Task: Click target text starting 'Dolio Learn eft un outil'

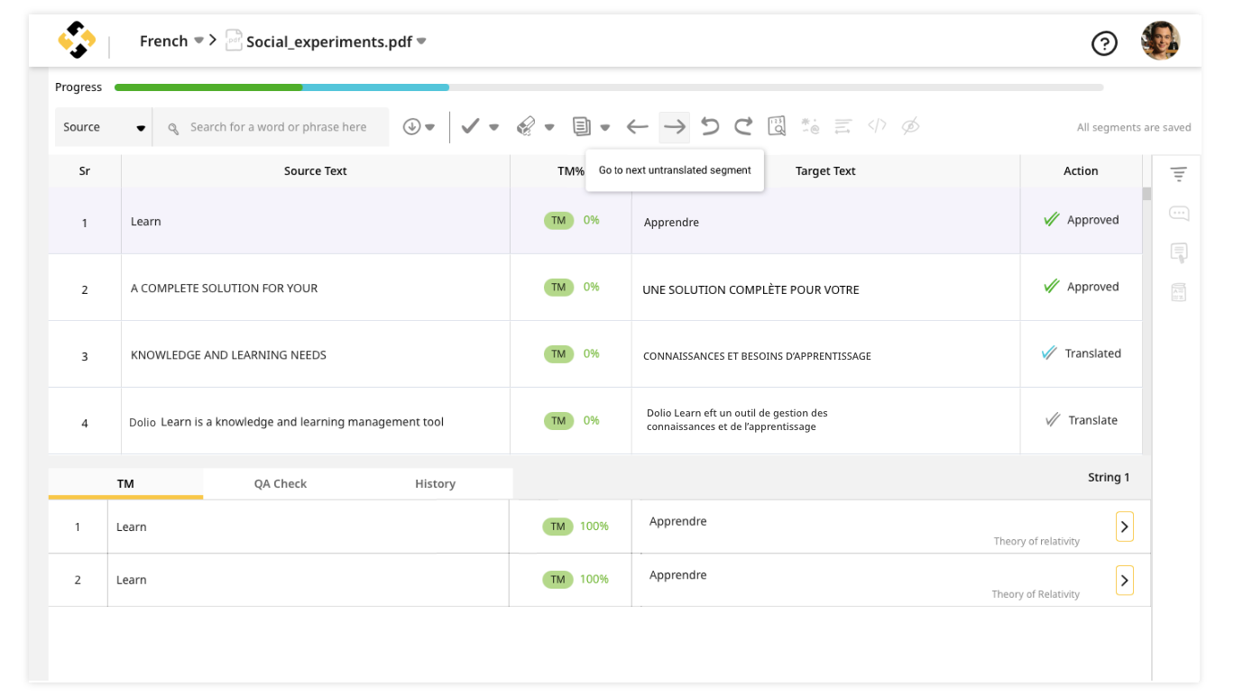Action: (x=737, y=420)
